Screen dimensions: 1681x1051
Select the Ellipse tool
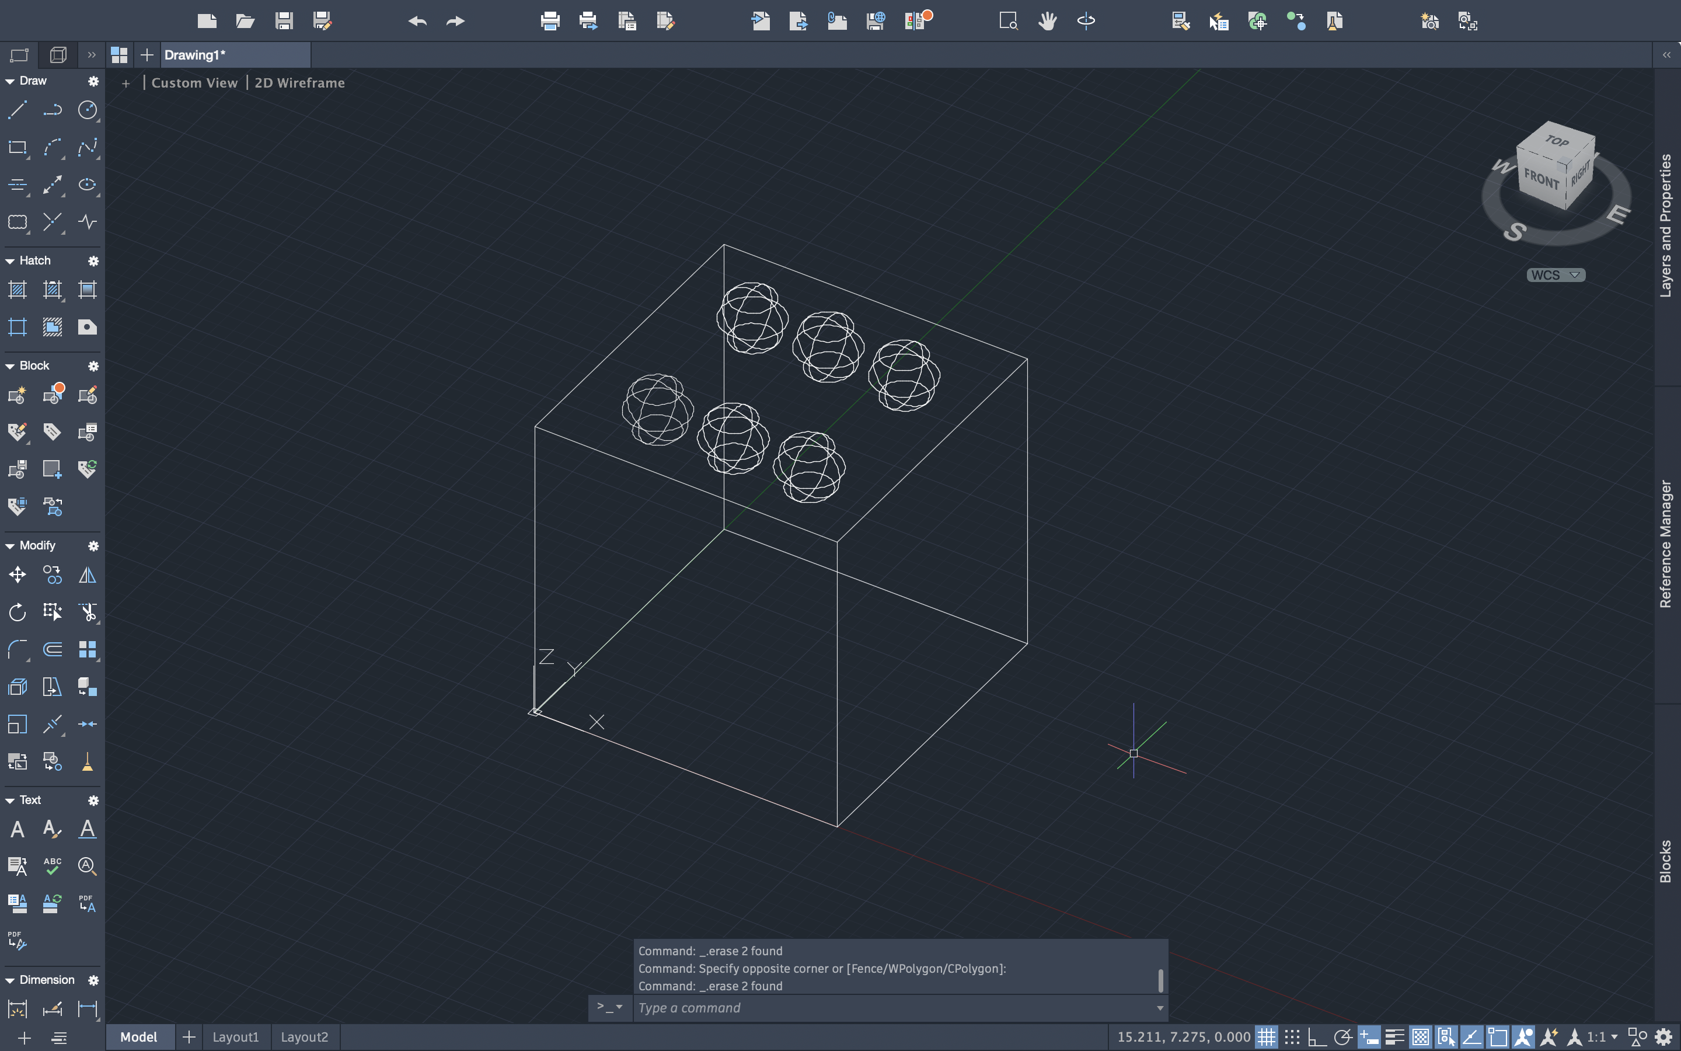pyautogui.click(x=88, y=184)
